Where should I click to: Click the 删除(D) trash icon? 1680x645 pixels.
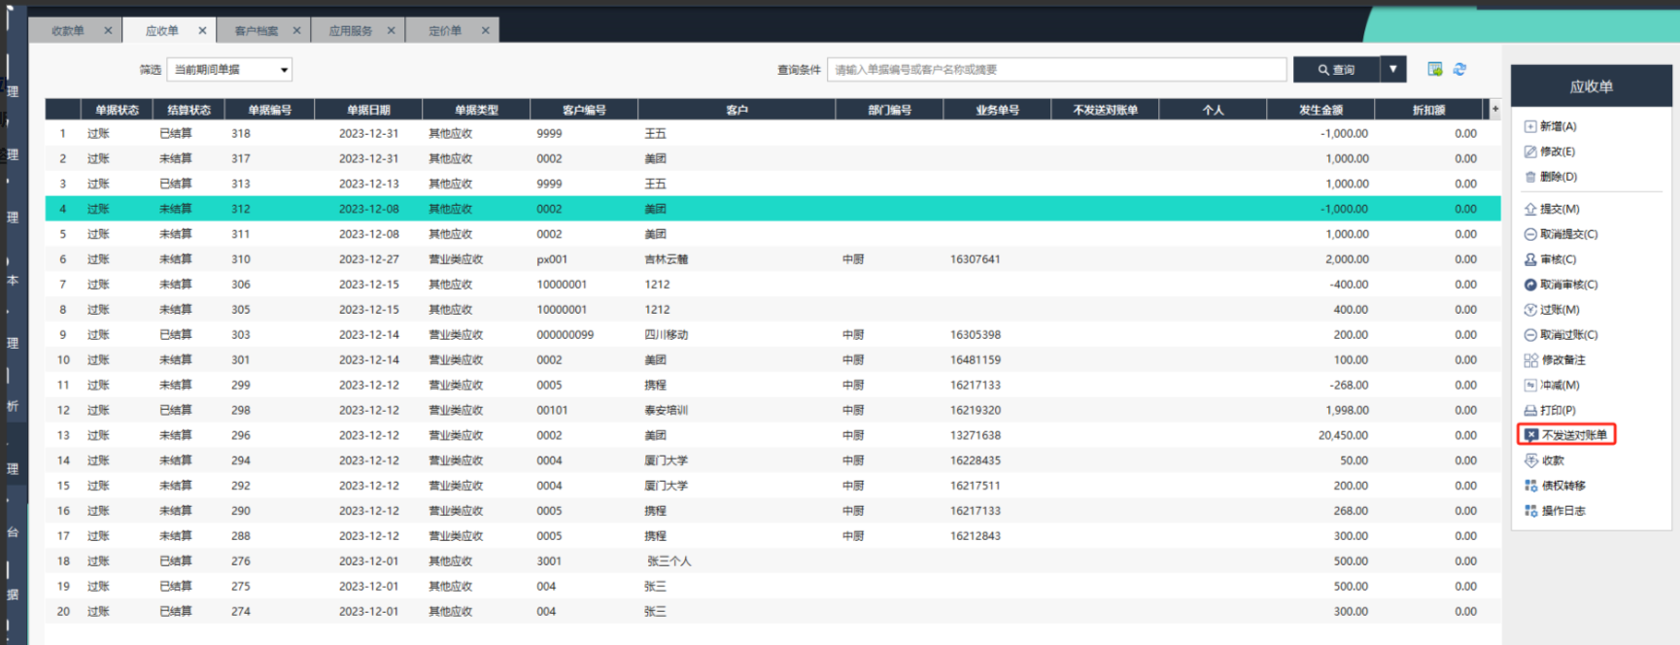(x=1530, y=177)
